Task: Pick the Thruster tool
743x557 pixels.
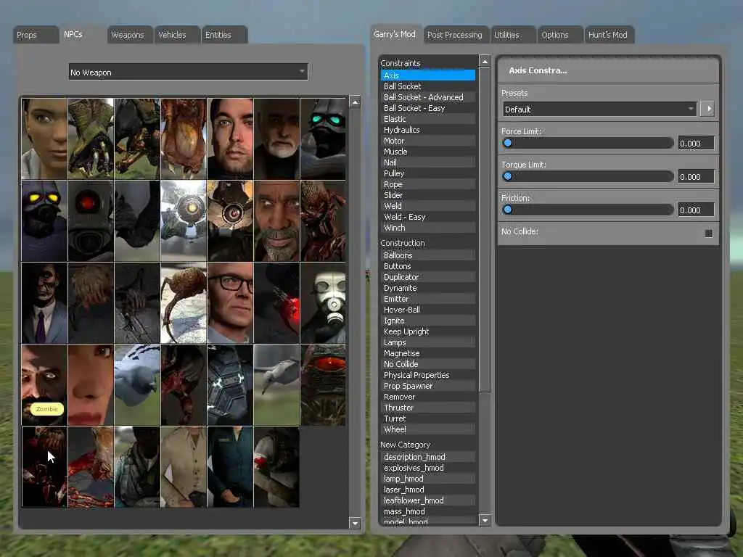Action: pyautogui.click(x=428, y=408)
